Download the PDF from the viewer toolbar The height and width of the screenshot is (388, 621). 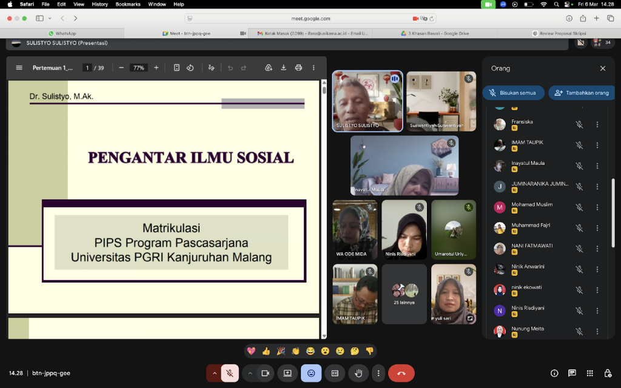coord(283,68)
